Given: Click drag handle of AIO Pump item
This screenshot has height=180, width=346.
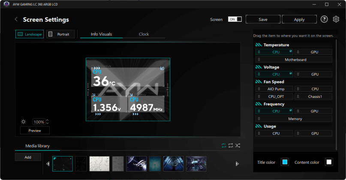Looking at the screenshot, I should click(x=259, y=89).
